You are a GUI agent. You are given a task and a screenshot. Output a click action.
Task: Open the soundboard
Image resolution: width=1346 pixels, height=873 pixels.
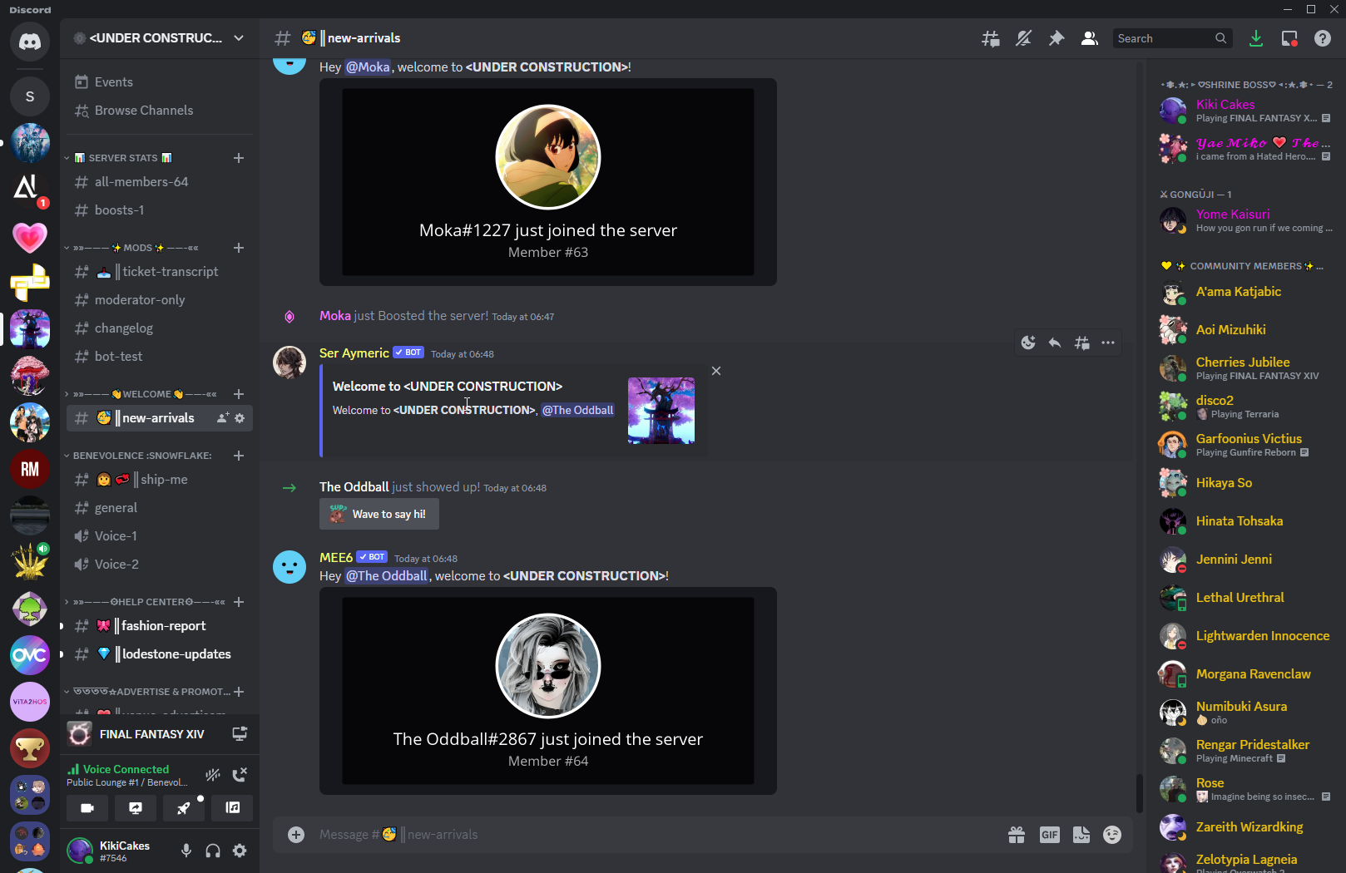pyautogui.click(x=232, y=808)
